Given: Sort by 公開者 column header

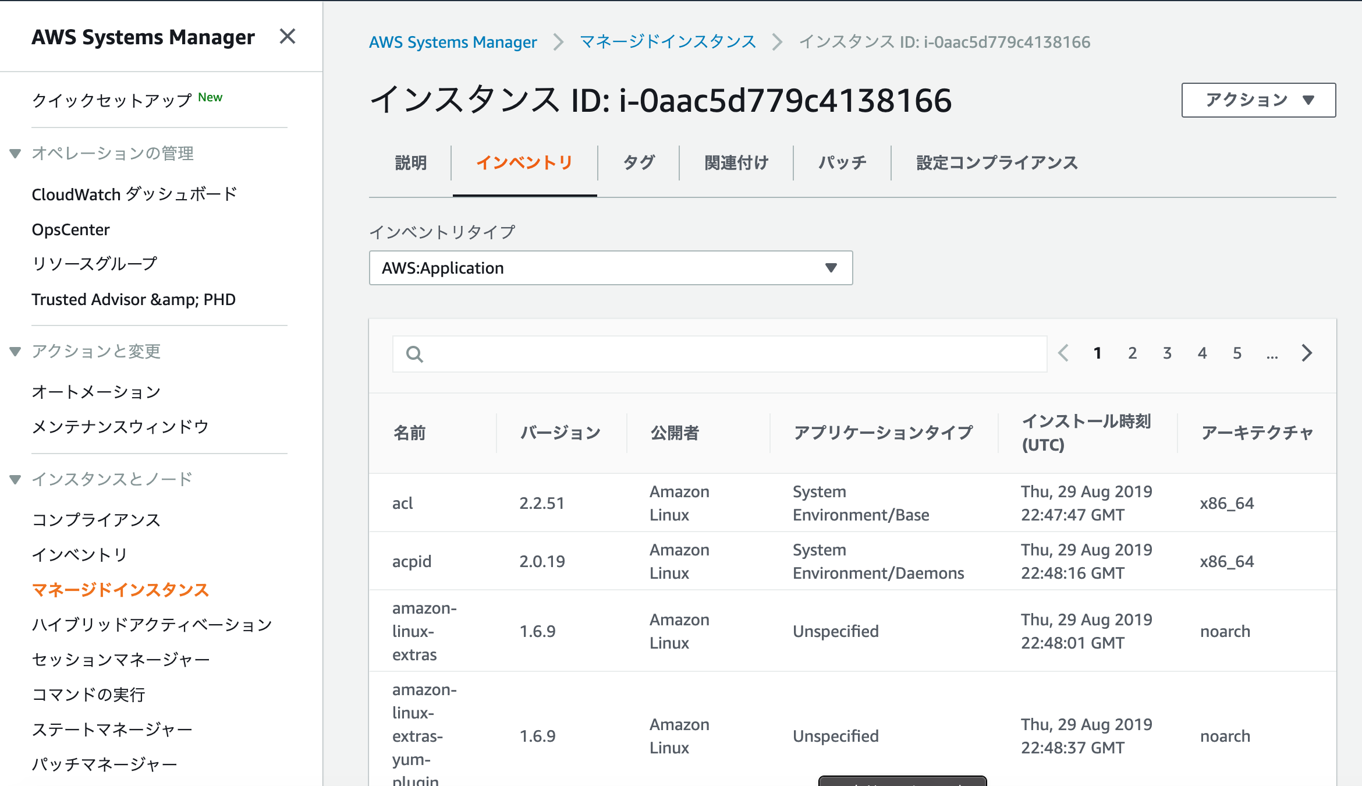Looking at the screenshot, I should pos(675,433).
